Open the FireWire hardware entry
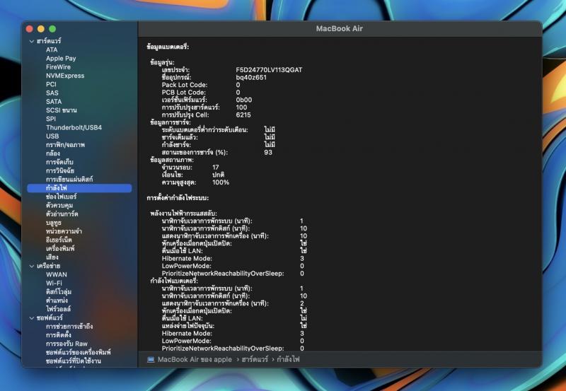 point(58,67)
